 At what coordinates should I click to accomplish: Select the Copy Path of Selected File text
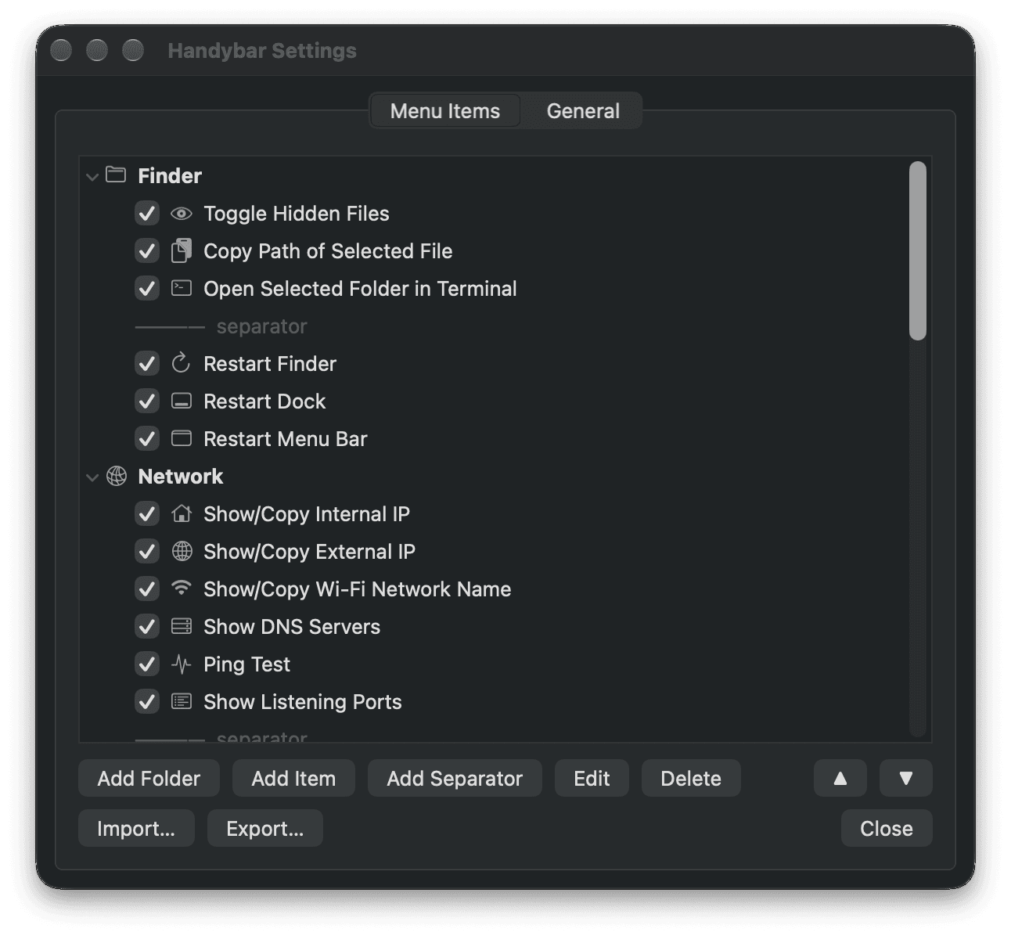pos(328,250)
